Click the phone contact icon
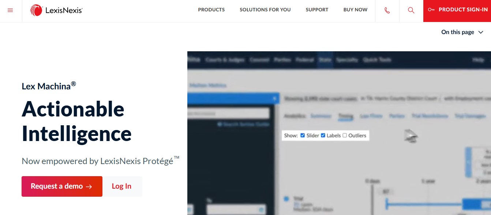The height and width of the screenshot is (215, 491). (387, 10)
